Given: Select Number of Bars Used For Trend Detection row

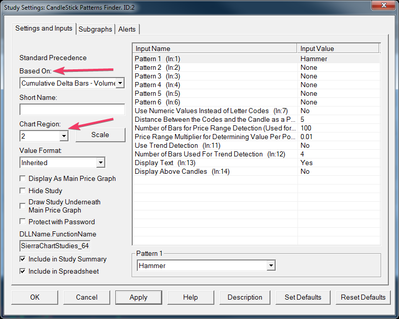Looking at the screenshot, I should click(257, 154).
